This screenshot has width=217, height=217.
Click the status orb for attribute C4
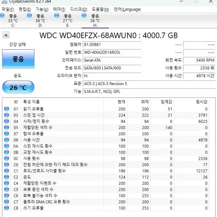[7, 183]
